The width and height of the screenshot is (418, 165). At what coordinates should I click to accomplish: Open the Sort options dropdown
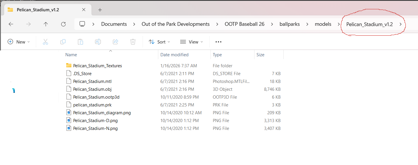pos(159,42)
